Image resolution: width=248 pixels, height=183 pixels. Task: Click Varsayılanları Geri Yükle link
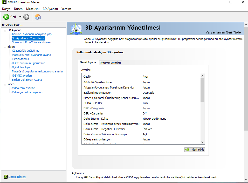(x=223, y=32)
